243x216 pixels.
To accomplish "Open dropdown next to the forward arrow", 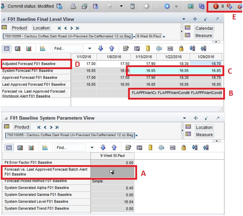I will click(176, 7).
